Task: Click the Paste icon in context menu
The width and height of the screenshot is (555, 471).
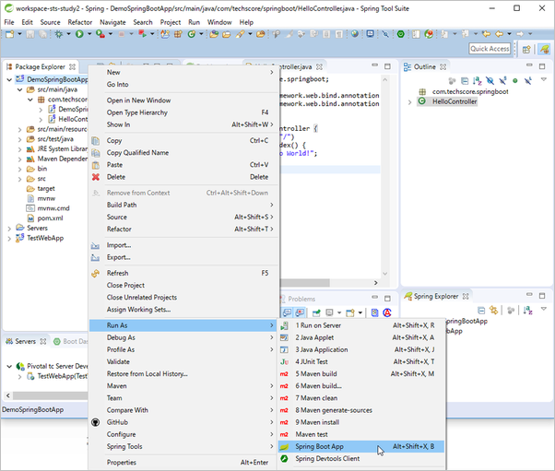Action: 95,165
